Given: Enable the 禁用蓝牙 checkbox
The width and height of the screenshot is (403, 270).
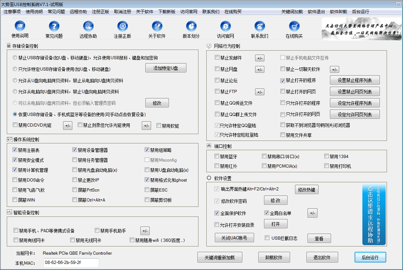Looking at the screenshot, I should pyautogui.click(x=217, y=156).
